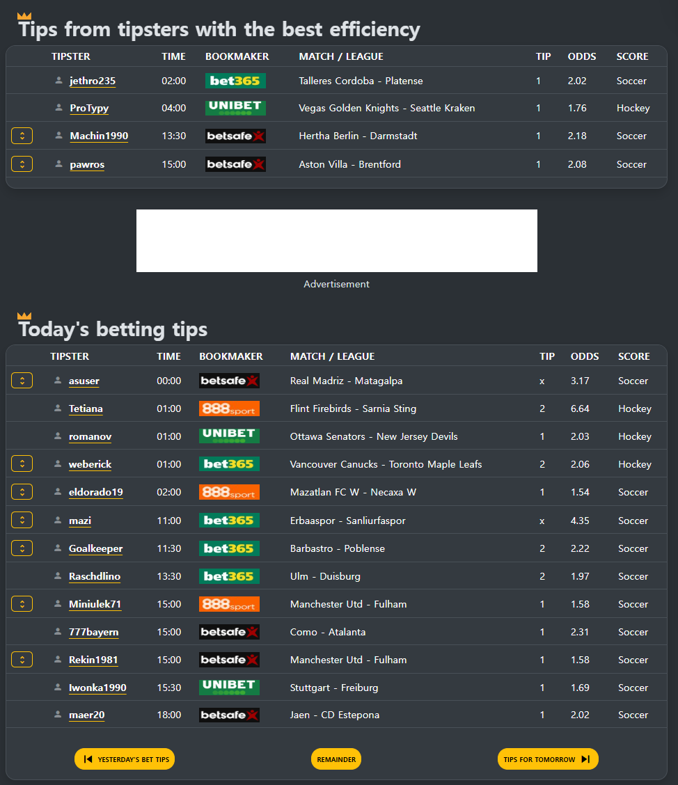Click the Remainder button
The image size is (678, 785).
click(336, 759)
